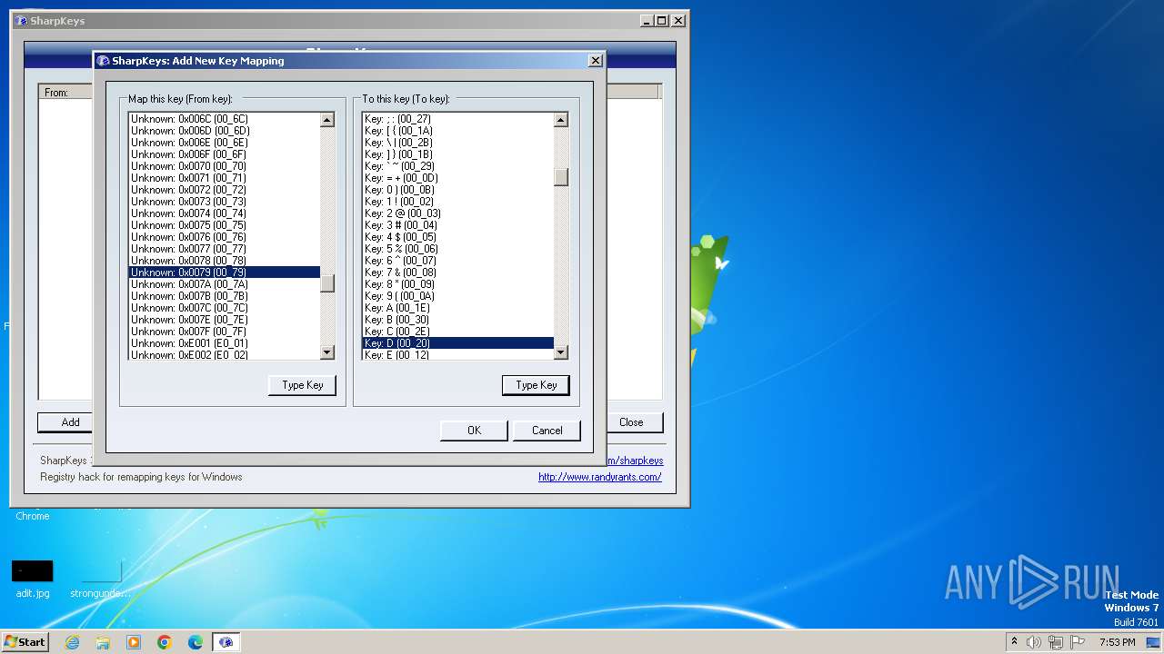Click SharpKeys icon in dialog title bar

103,61
